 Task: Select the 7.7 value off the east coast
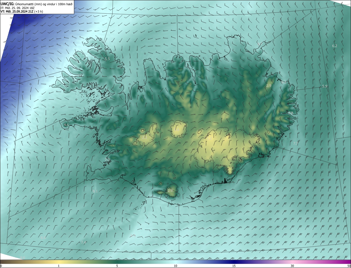pos(295,143)
